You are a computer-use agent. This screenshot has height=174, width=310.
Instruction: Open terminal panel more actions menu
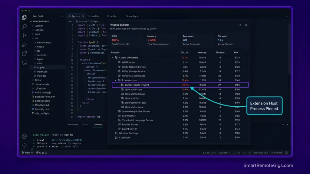(278, 125)
